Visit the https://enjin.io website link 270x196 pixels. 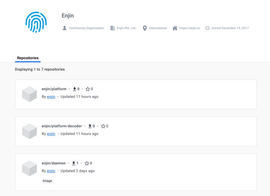pyautogui.click(x=190, y=28)
